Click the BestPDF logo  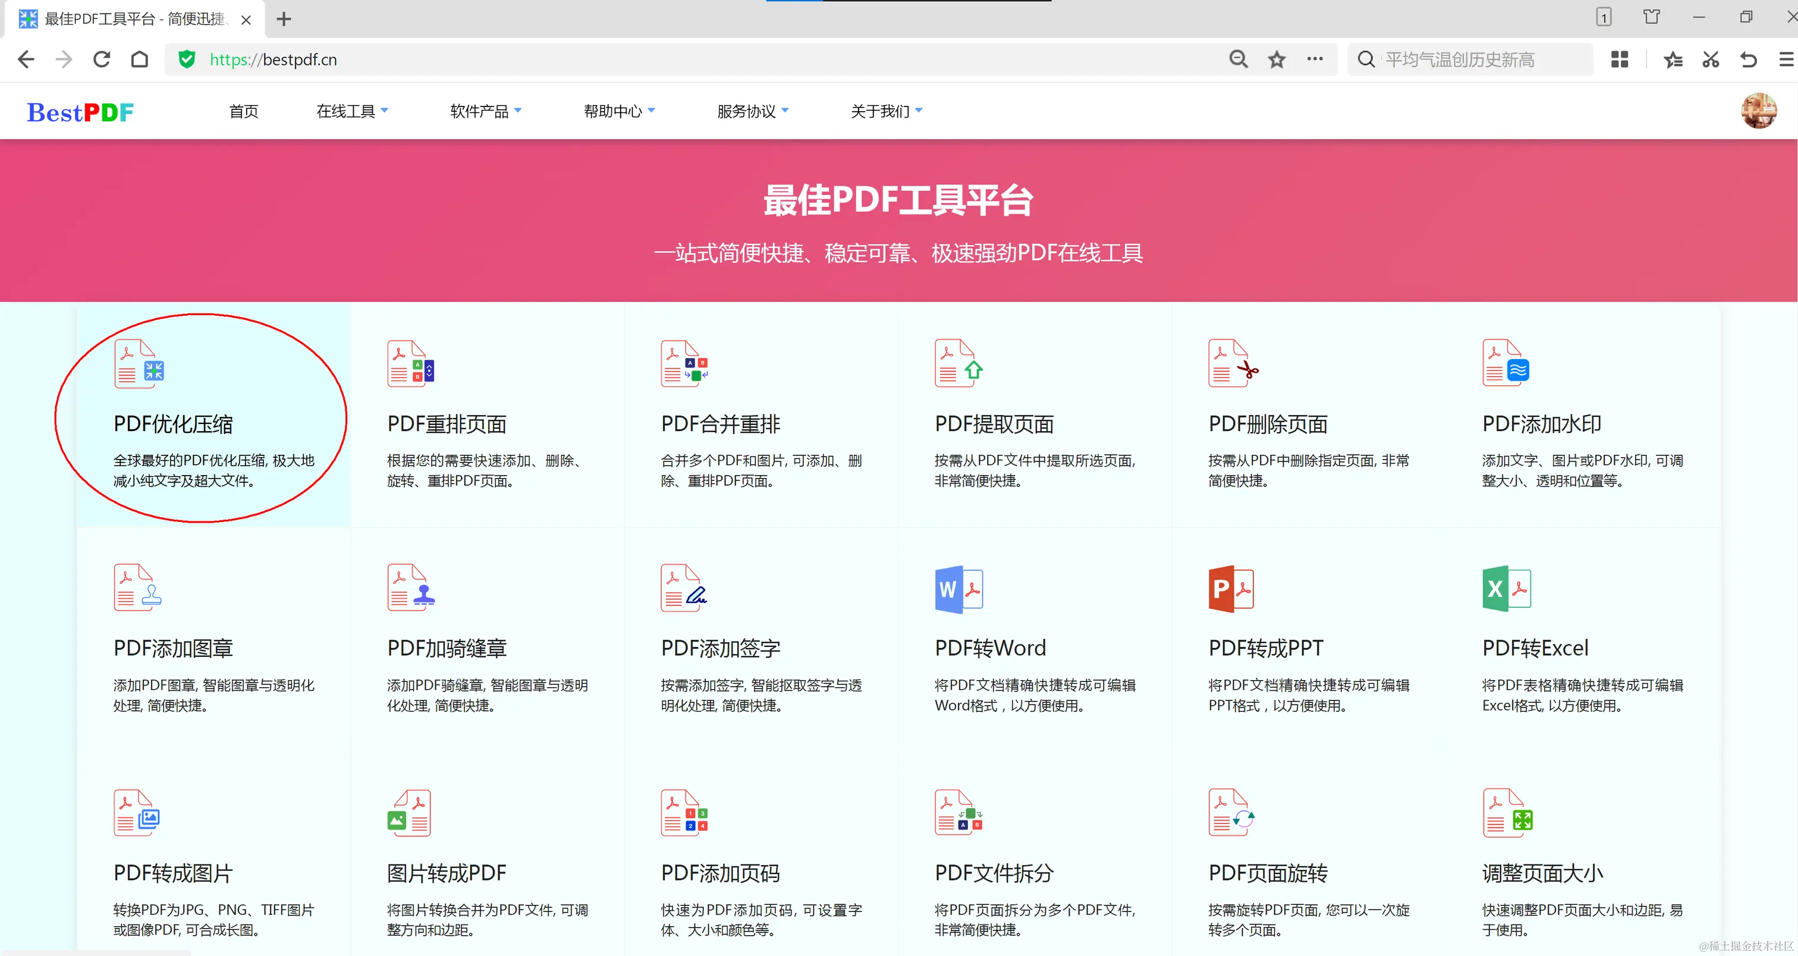pyautogui.click(x=80, y=112)
